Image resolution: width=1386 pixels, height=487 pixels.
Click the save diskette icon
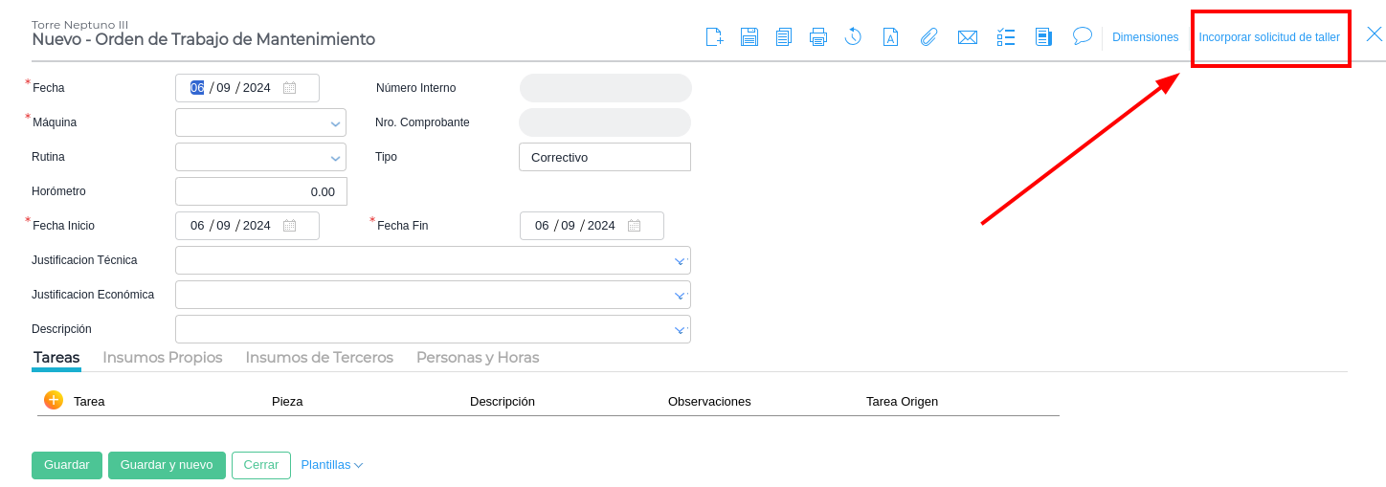tap(749, 37)
